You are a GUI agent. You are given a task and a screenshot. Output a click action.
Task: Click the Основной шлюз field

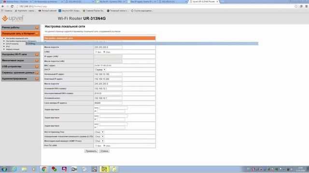108,98
